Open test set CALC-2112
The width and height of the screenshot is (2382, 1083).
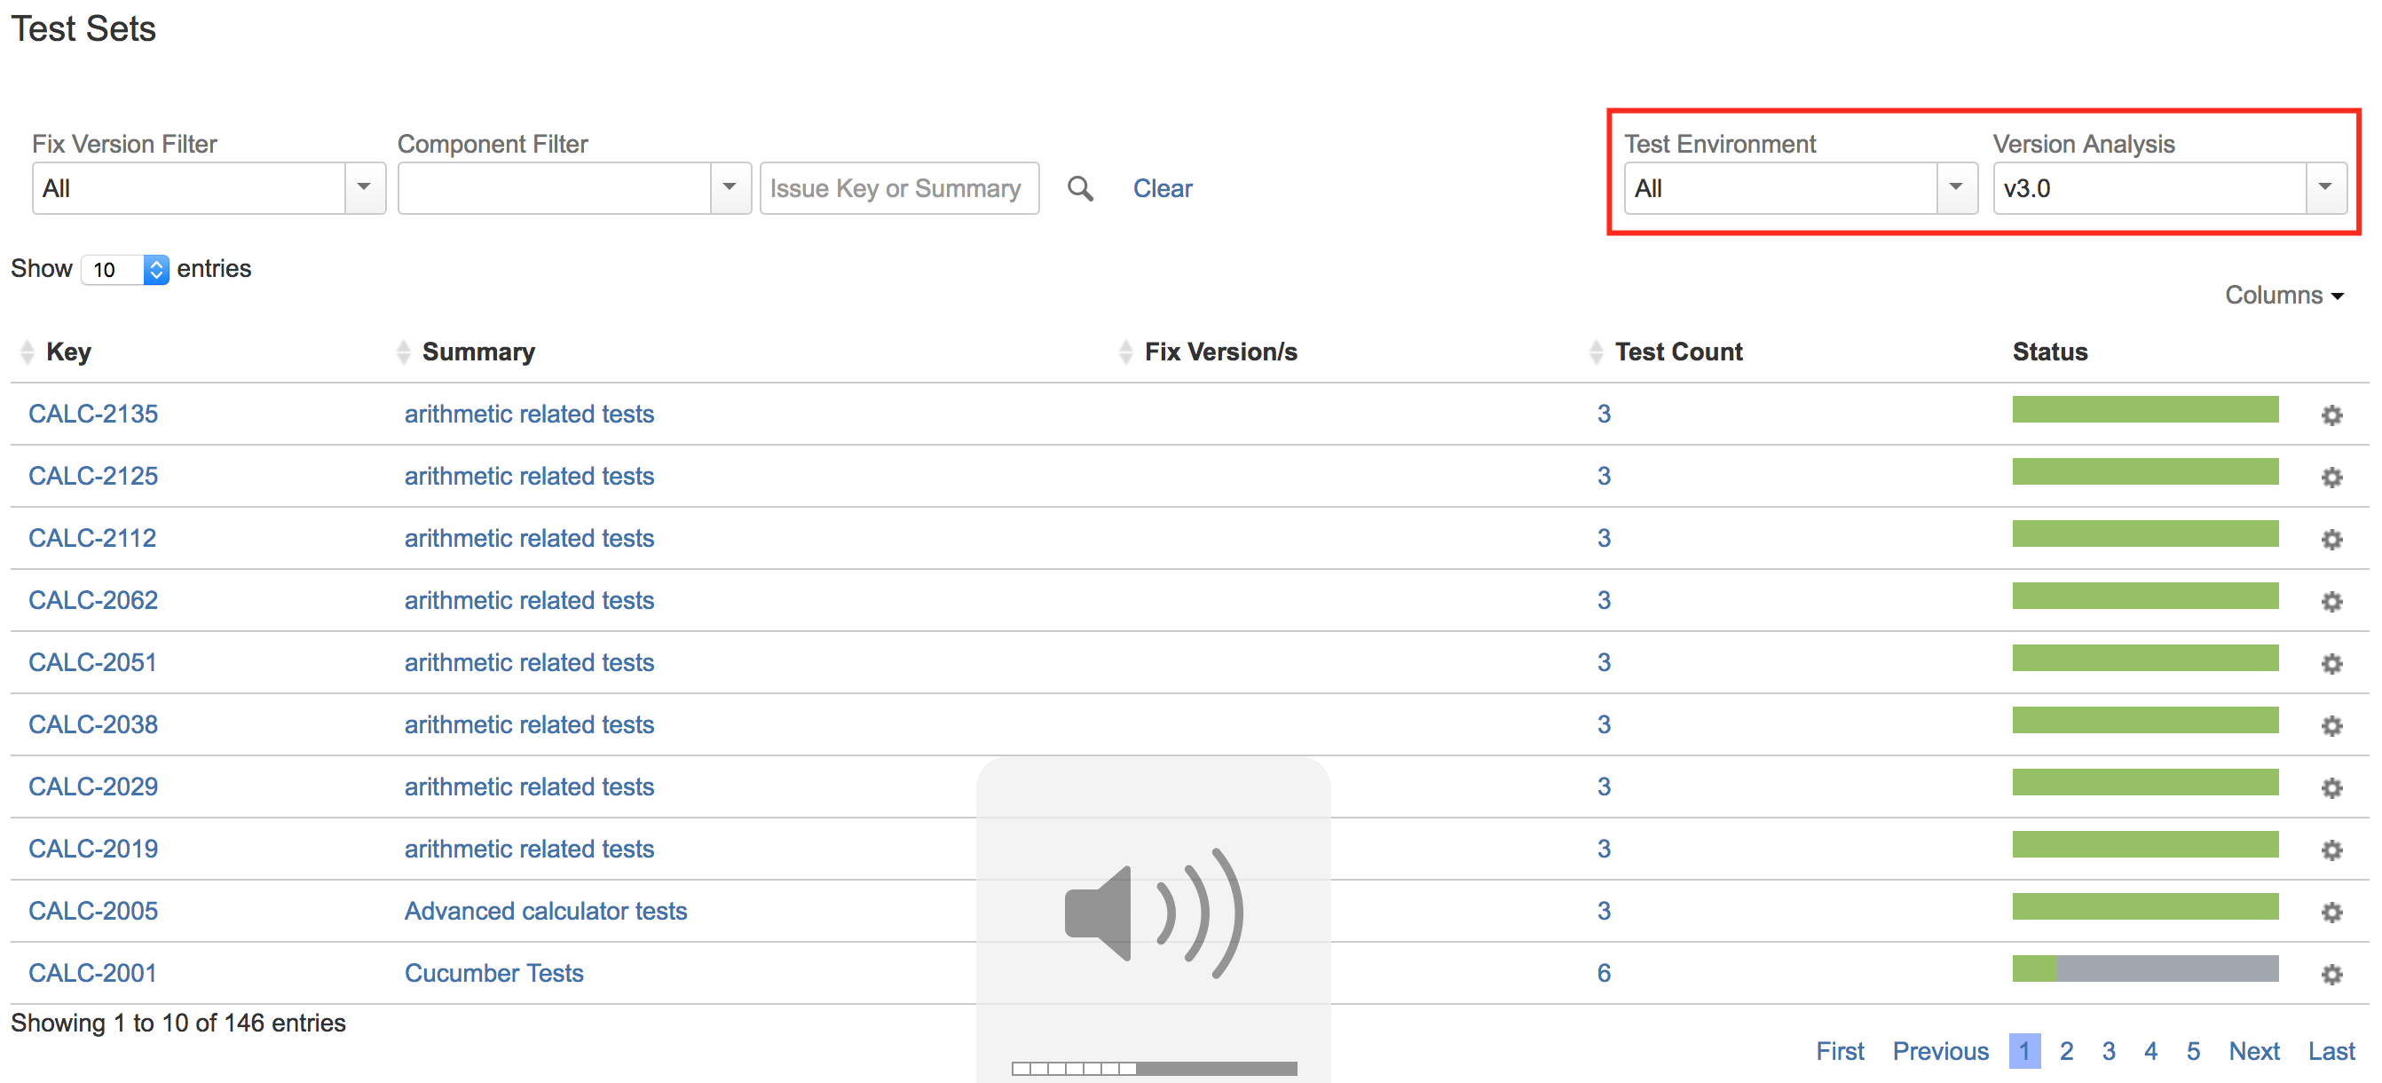click(x=92, y=538)
